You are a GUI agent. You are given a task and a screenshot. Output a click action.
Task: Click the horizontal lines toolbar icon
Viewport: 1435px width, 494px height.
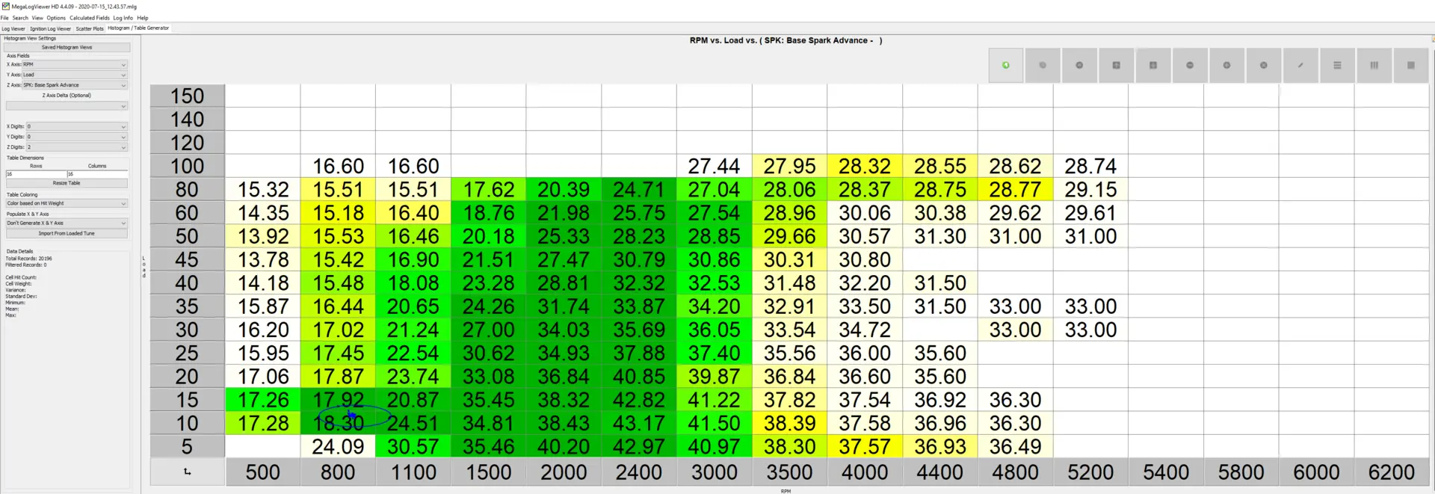[x=1337, y=65]
